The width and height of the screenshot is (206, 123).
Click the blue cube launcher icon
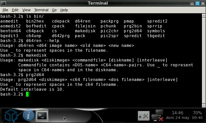pos(11,116)
